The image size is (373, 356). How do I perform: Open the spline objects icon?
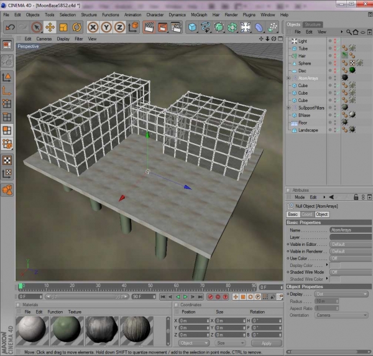(x=205, y=27)
